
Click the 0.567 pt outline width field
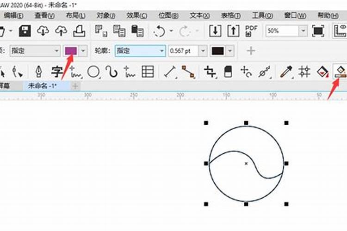[x=183, y=51]
